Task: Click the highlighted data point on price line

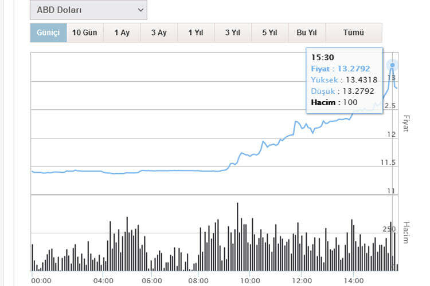Action: click(x=393, y=65)
